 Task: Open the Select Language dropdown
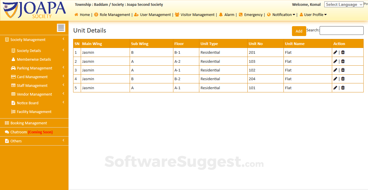pyautogui.click(x=344, y=4)
